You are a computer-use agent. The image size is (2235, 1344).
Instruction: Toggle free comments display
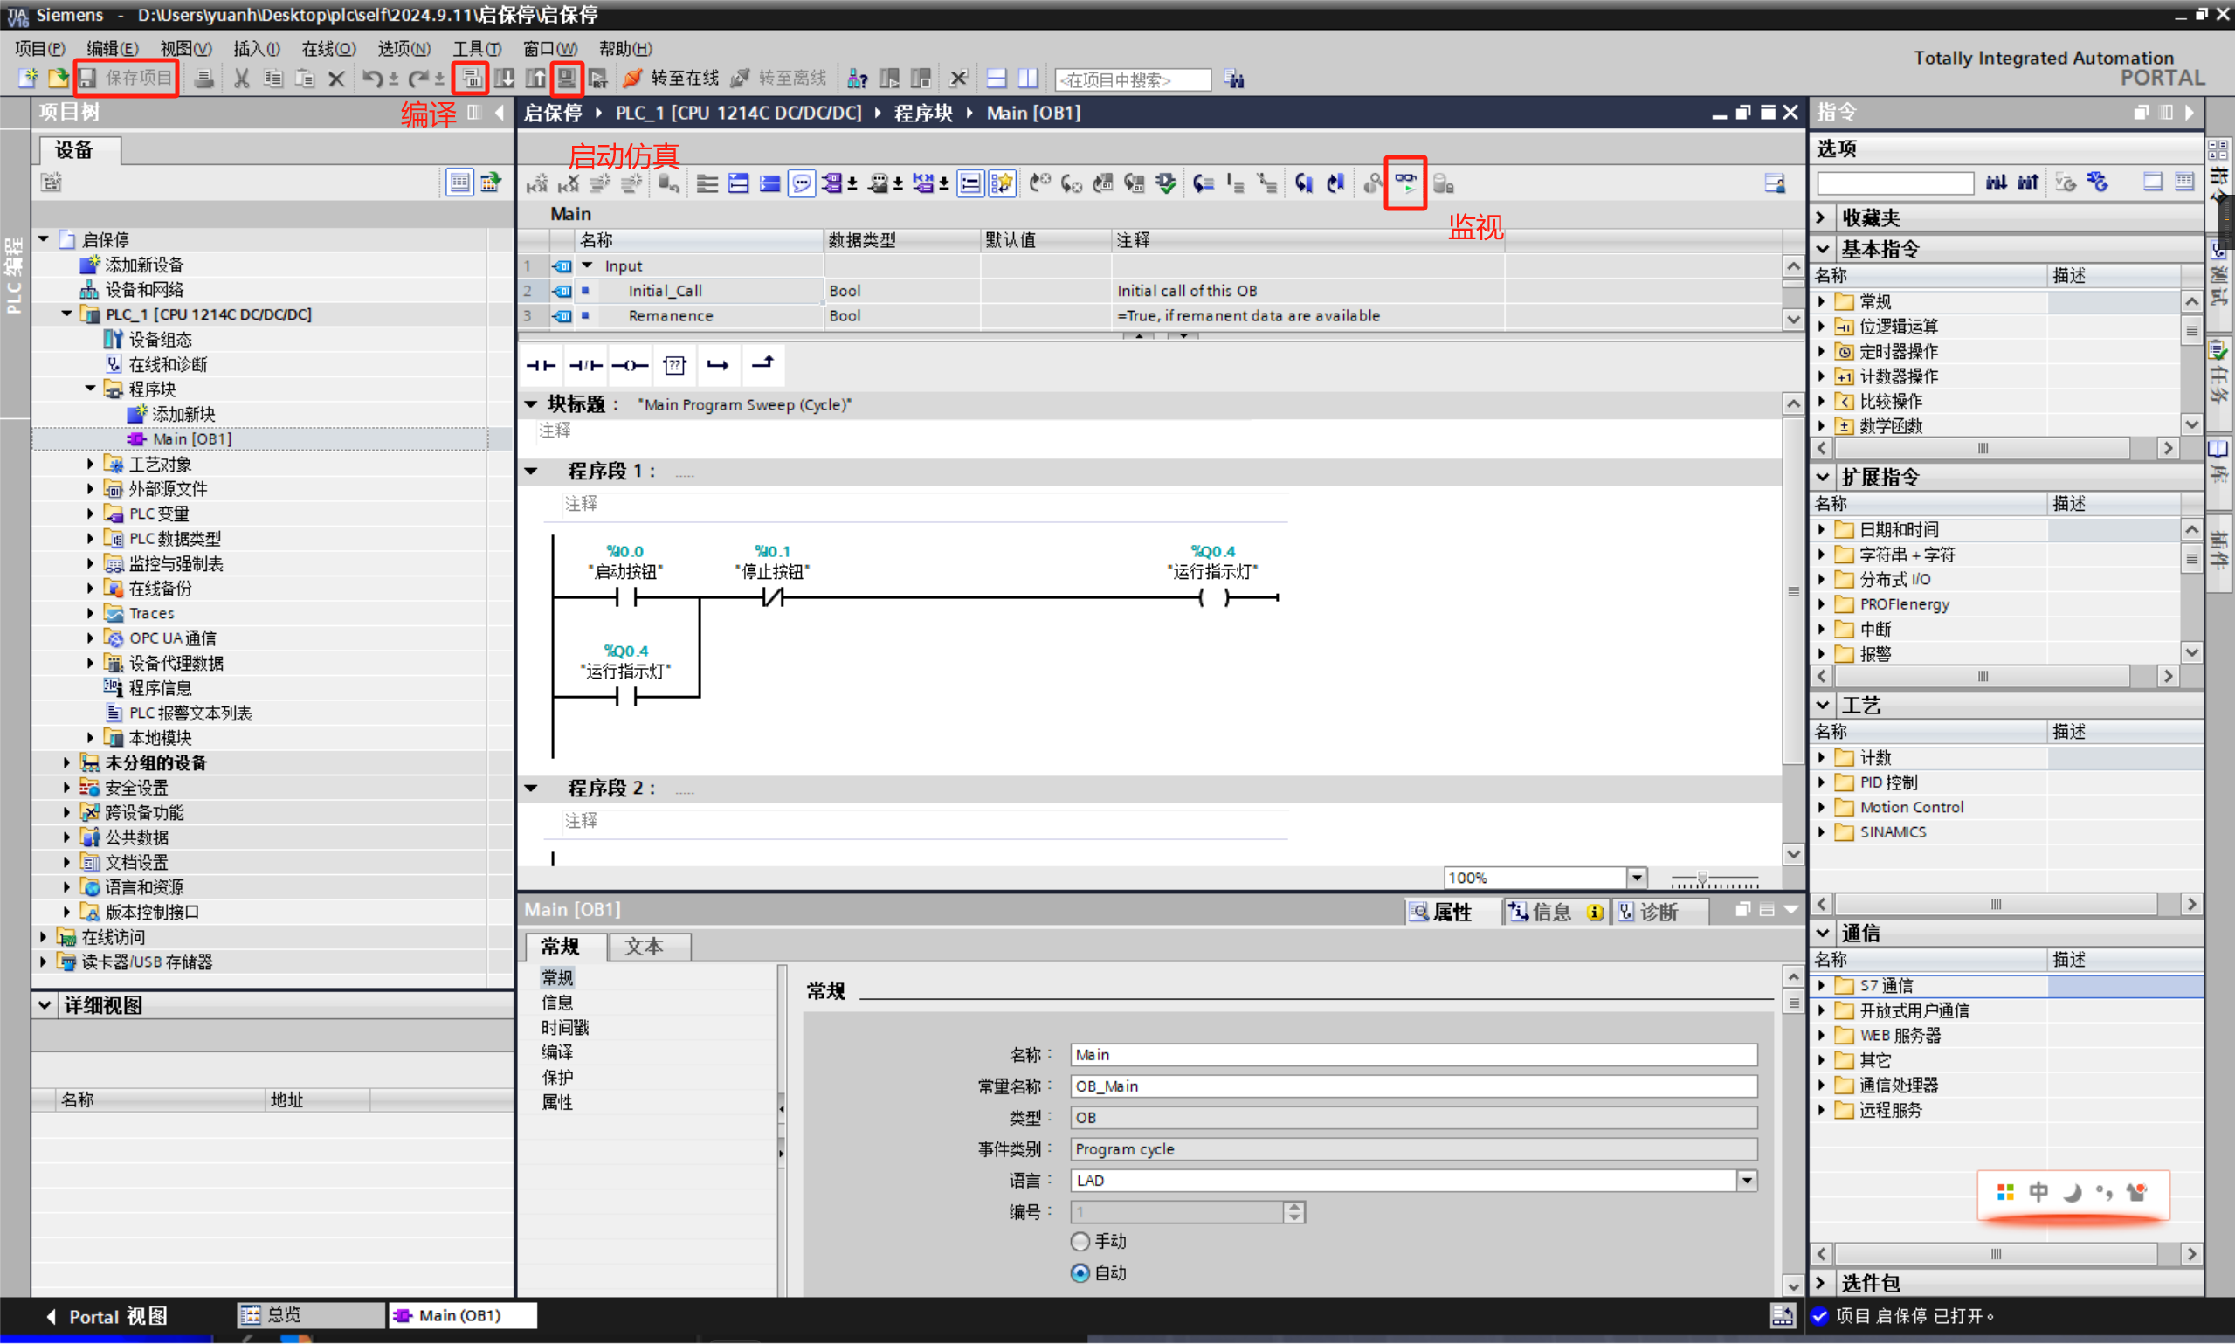click(802, 184)
